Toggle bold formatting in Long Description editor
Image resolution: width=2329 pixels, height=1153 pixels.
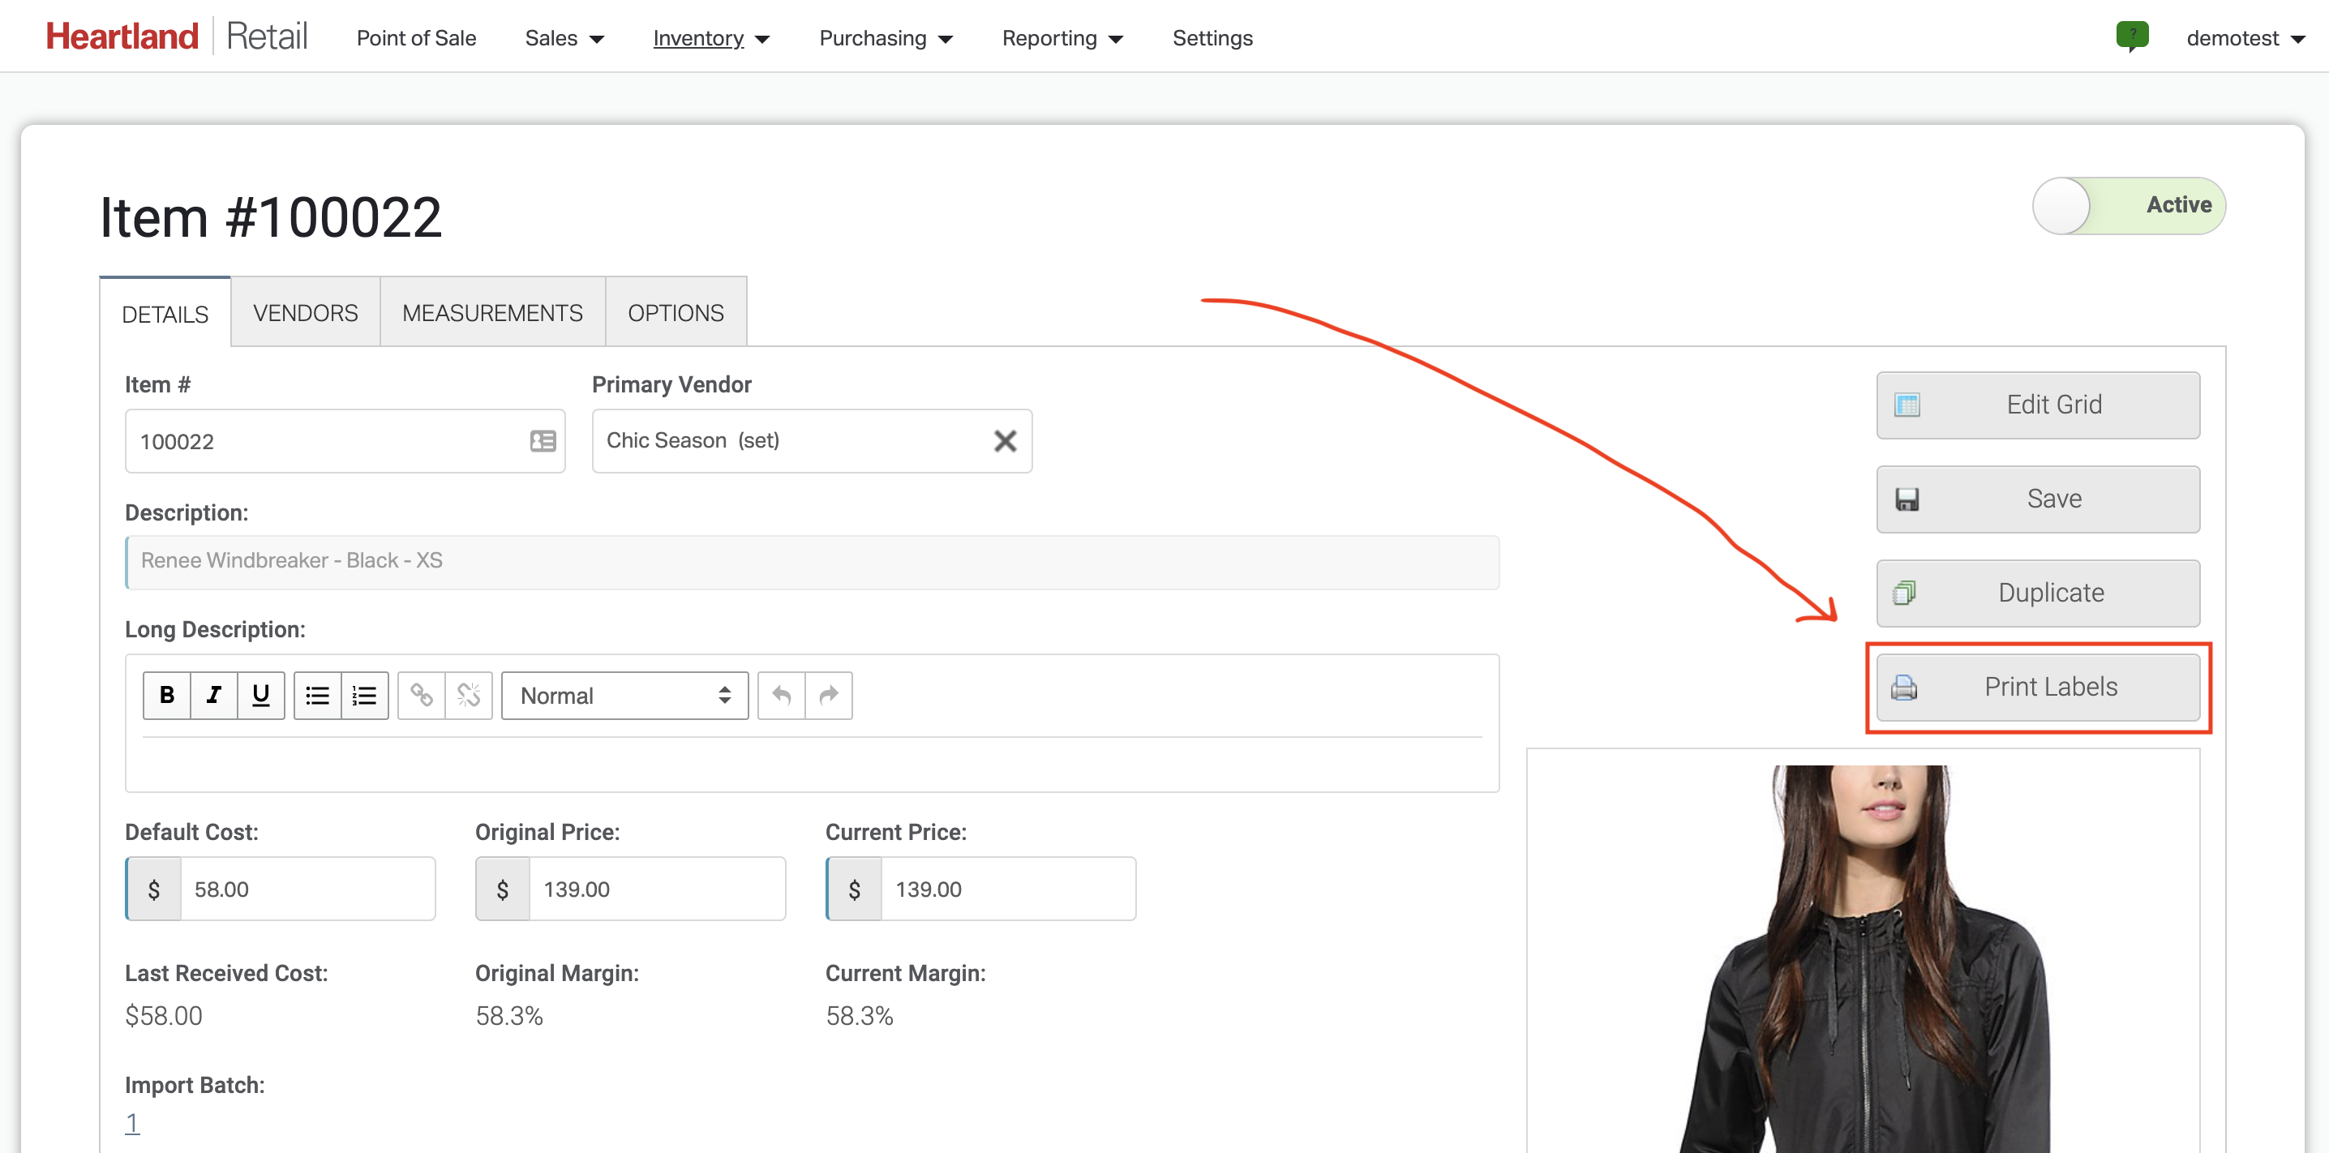coord(166,696)
